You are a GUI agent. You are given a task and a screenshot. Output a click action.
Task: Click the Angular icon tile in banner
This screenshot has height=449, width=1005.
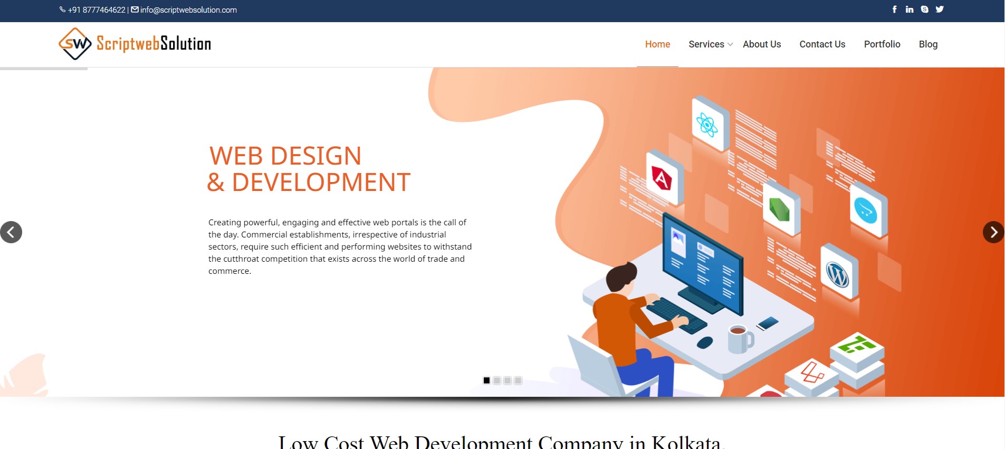tap(664, 178)
